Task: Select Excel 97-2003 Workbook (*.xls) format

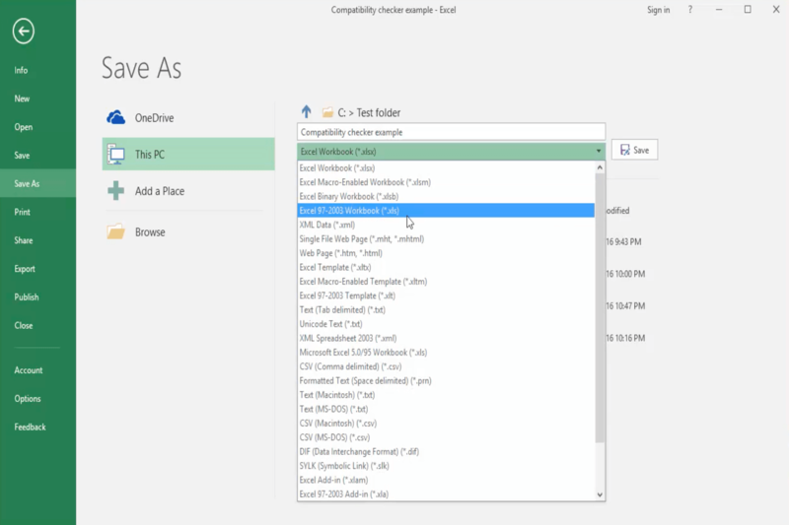Action: pos(349,211)
